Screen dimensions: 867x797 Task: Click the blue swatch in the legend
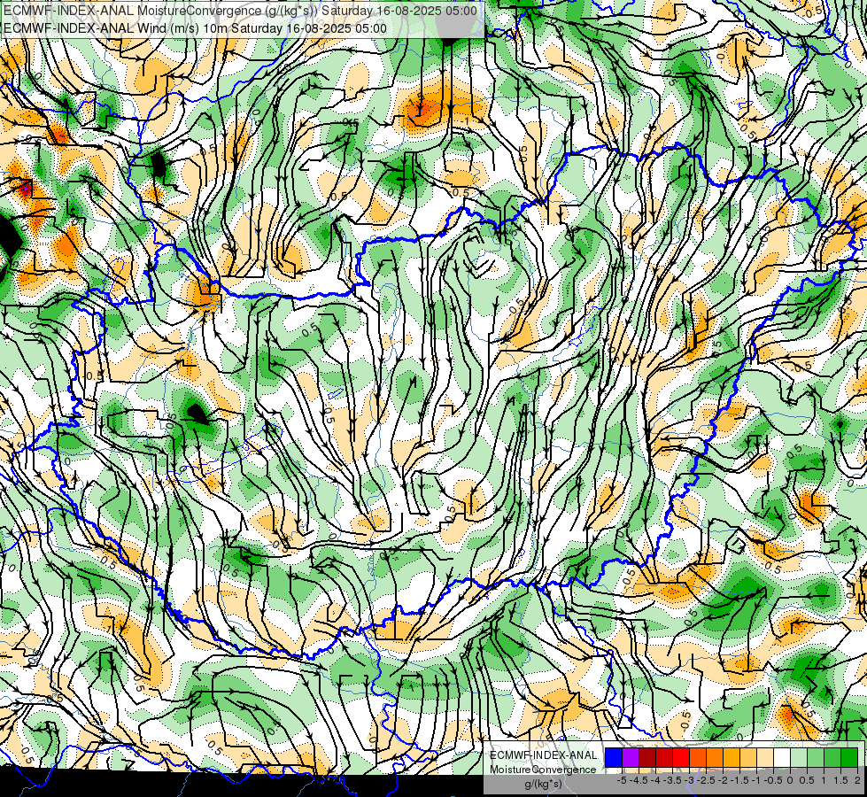pyautogui.click(x=614, y=757)
